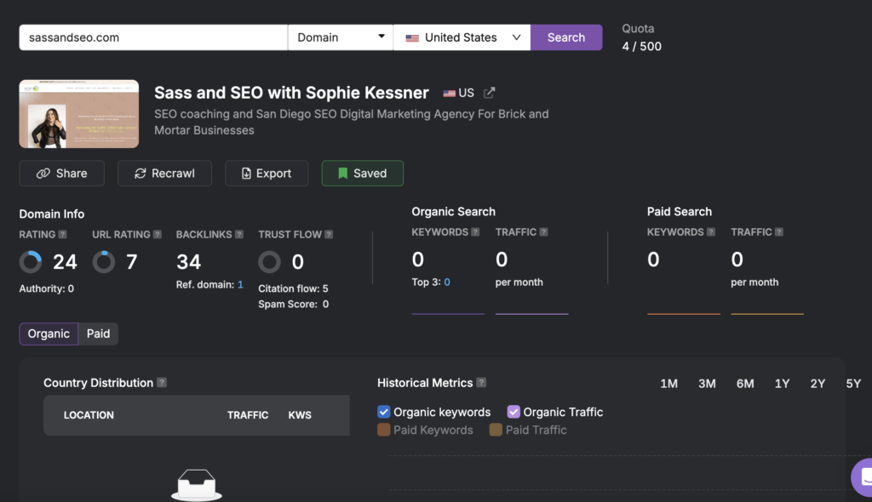Open the Top 3 count link
The height and width of the screenshot is (502, 872).
click(447, 282)
